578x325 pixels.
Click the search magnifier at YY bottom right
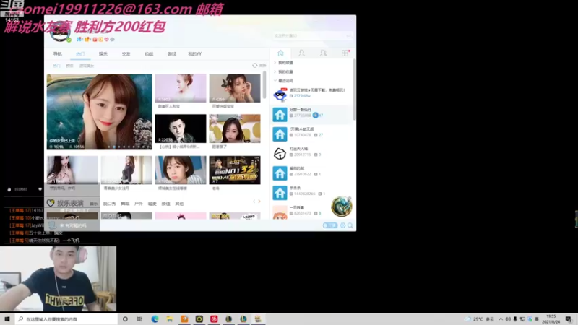pyautogui.click(x=350, y=225)
